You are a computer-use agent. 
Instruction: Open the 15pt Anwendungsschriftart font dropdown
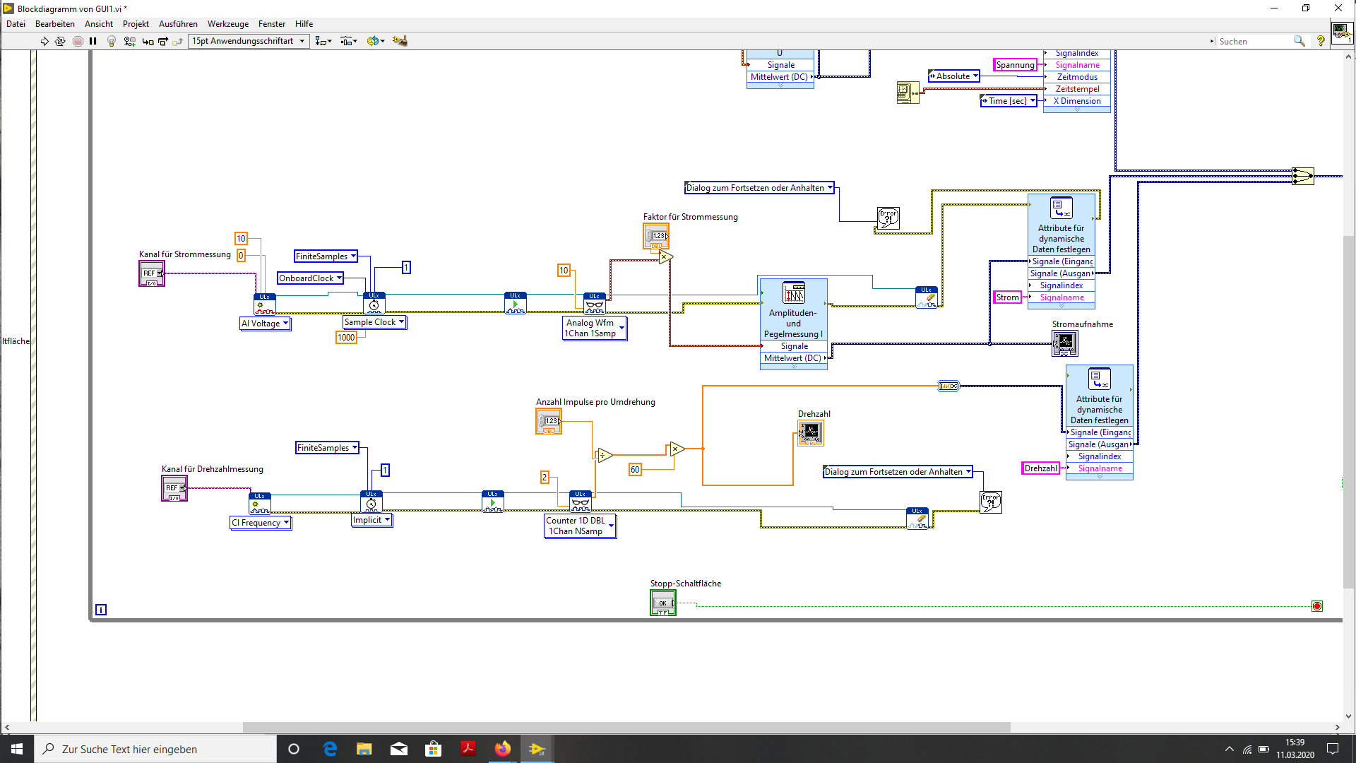coord(249,41)
